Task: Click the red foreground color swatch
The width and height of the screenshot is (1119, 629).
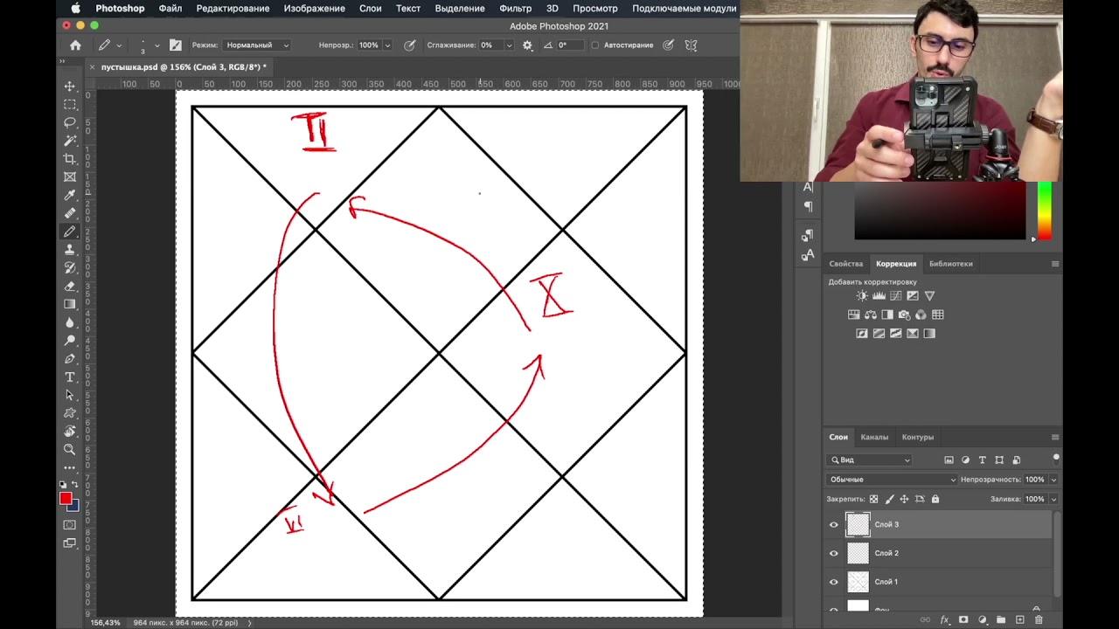Action: pos(66,498)
